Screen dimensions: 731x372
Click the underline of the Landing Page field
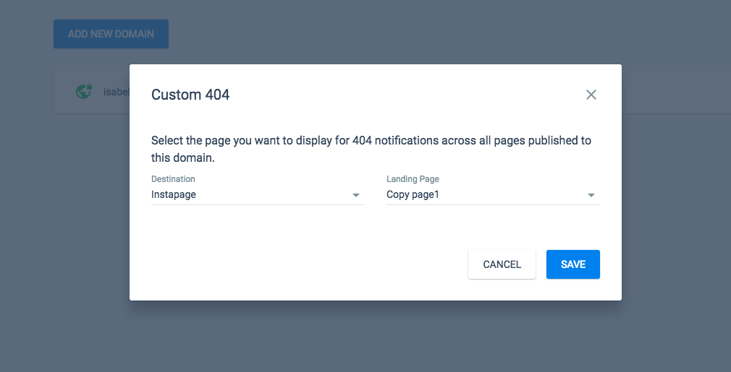(x=493, y=204)
